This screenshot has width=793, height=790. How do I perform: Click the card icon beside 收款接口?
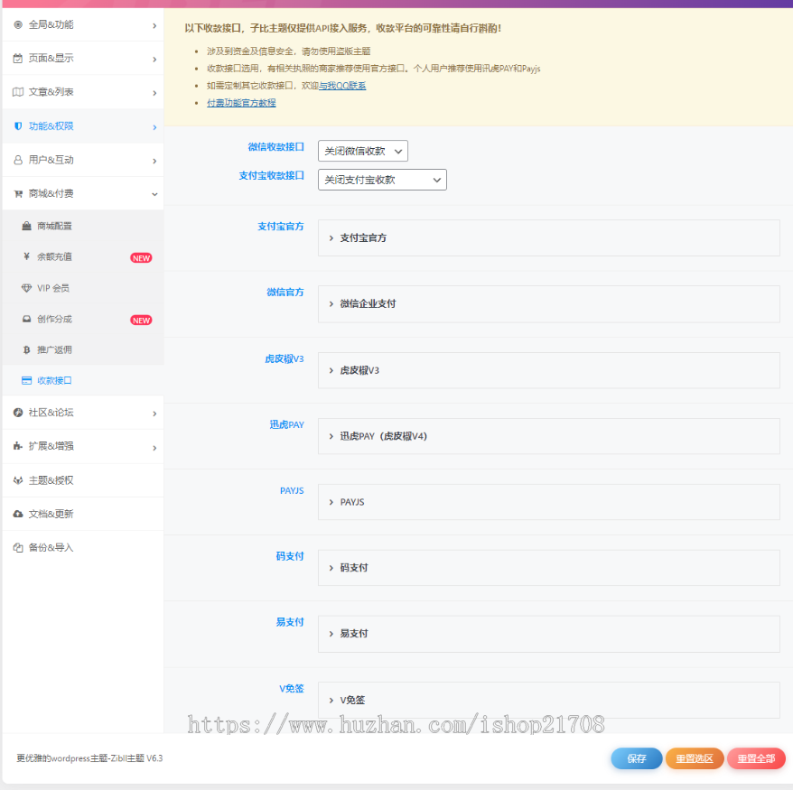(x=27, y=381)
